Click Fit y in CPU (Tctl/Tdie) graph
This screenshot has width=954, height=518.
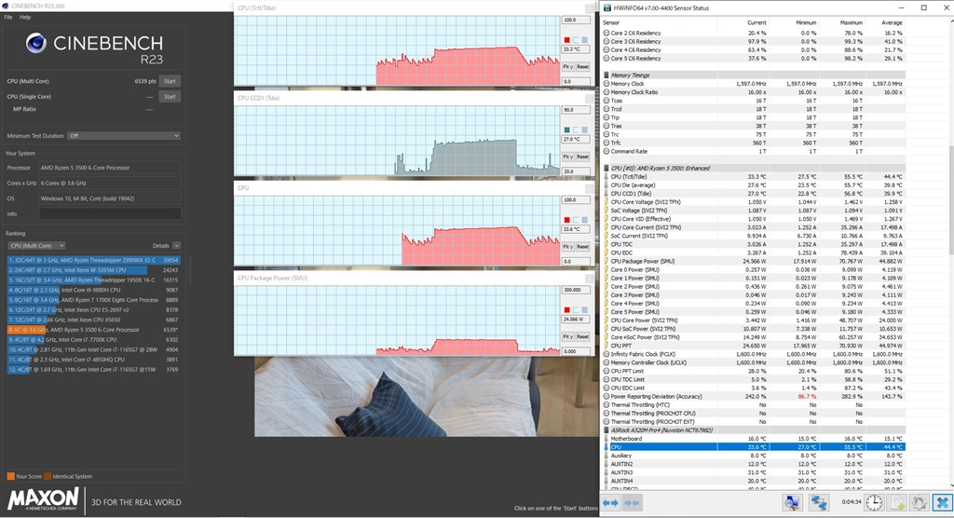pyautogui.click(x=567, y=66)
